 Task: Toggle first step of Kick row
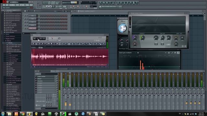coord(41,16)
